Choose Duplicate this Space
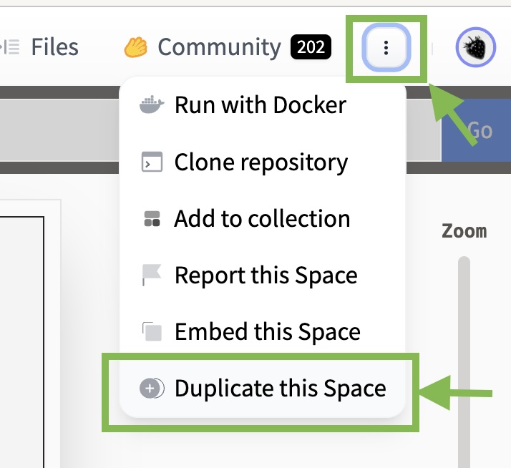The height and width of the screenshot is (468, 511). click(280, 389)
